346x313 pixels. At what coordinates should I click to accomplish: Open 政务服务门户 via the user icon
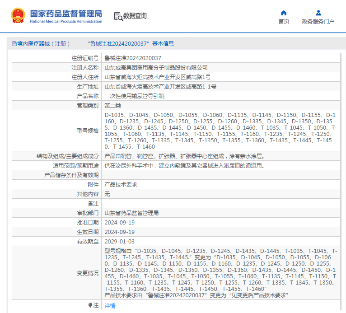click(x=318, y=13)
